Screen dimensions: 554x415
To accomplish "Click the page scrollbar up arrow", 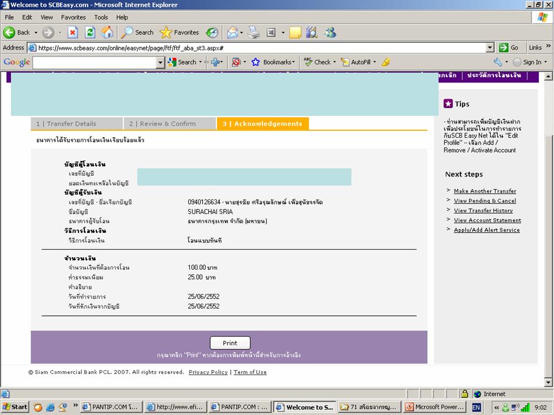I will point(548,77).
